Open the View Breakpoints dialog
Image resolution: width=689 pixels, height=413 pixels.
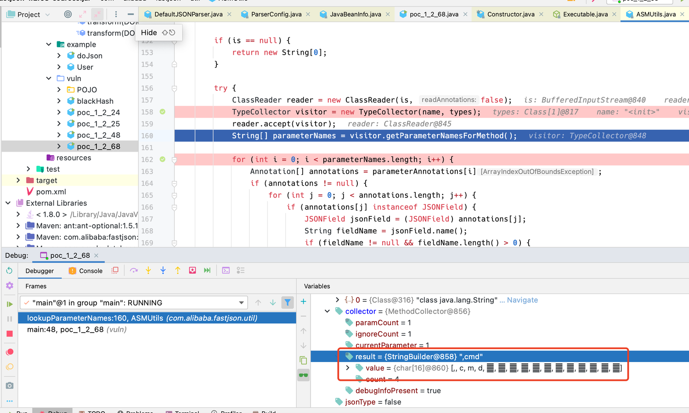coord(9,352)
